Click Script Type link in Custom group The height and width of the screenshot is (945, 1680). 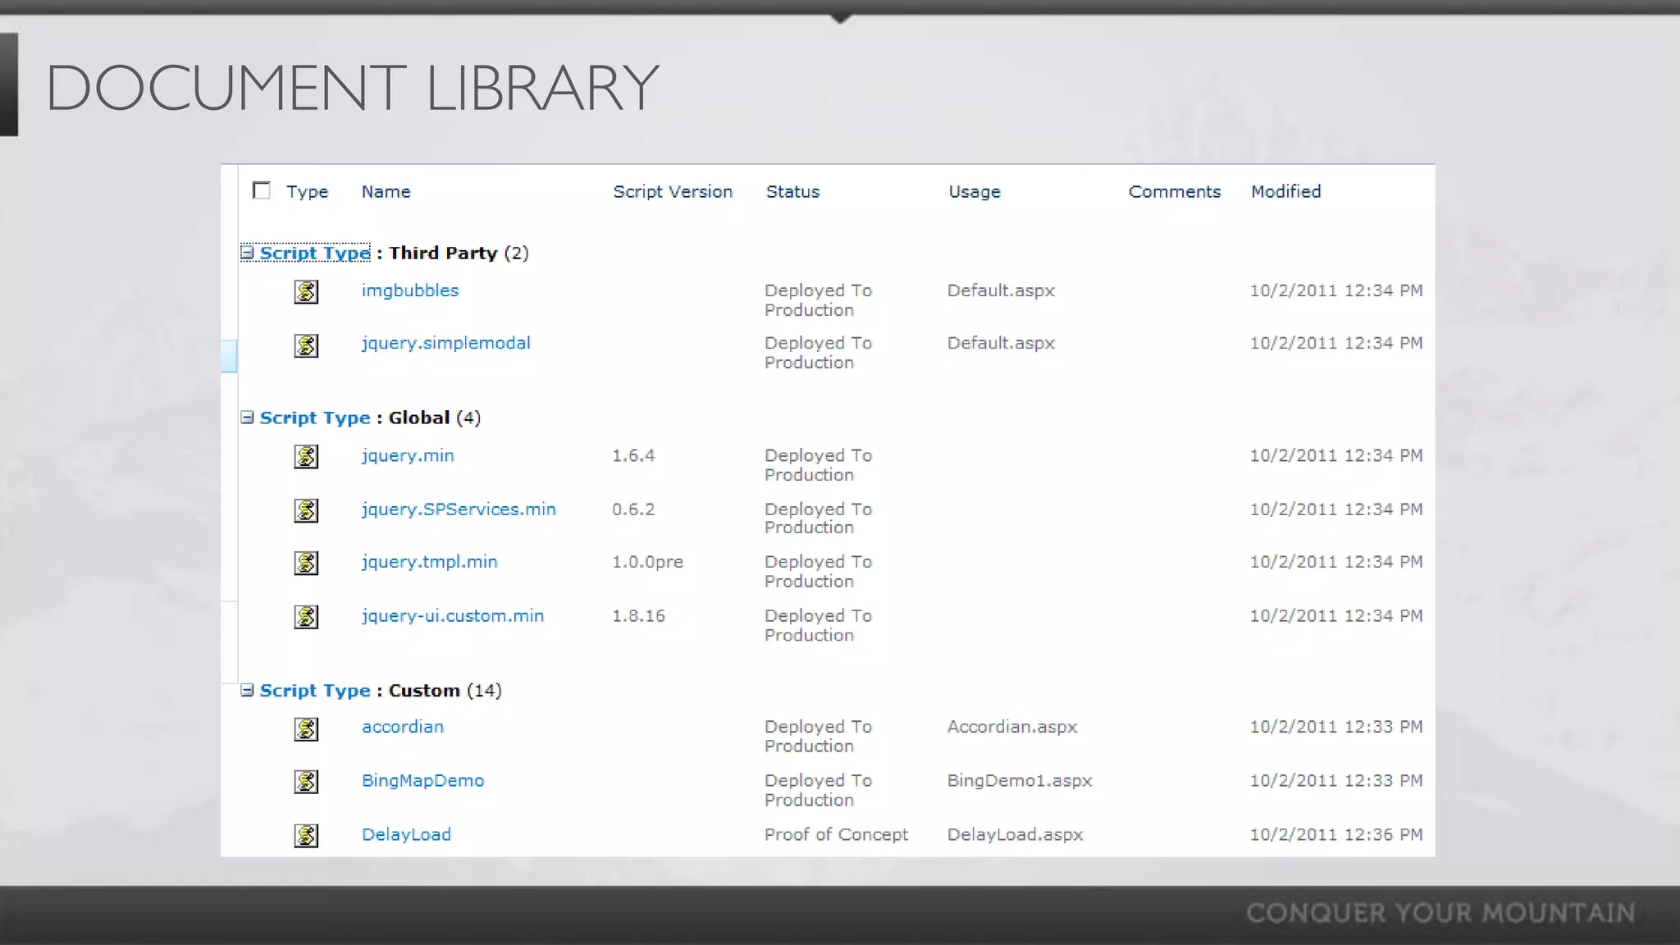pos(315,692)
